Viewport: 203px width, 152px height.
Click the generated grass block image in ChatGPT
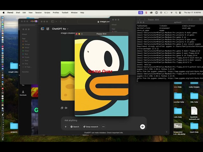[x=68, y=81]
